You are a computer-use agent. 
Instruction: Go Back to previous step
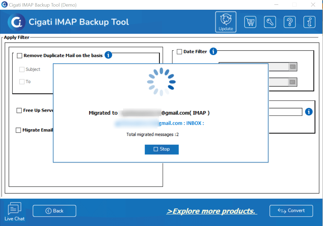54,211
